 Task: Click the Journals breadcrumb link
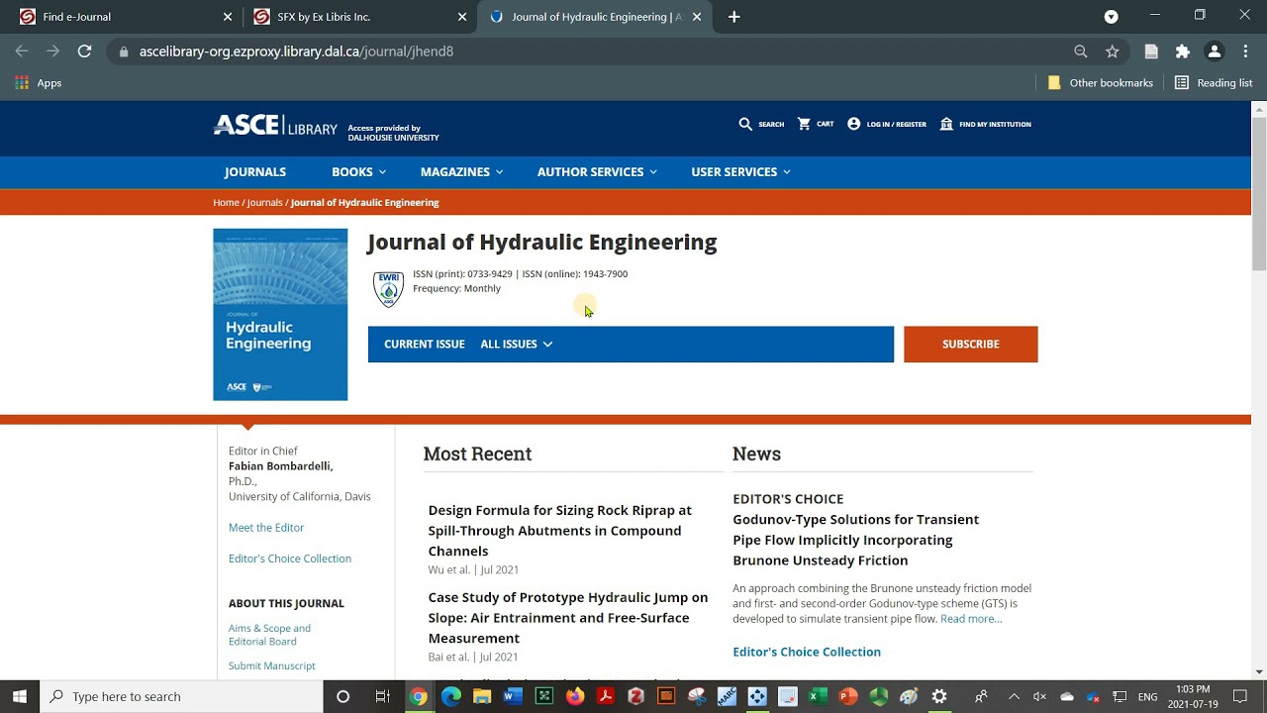264,202
